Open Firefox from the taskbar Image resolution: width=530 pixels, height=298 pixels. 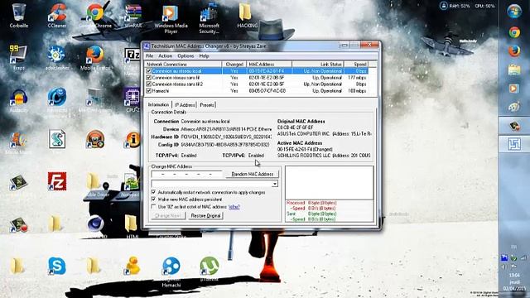(514, 51)
